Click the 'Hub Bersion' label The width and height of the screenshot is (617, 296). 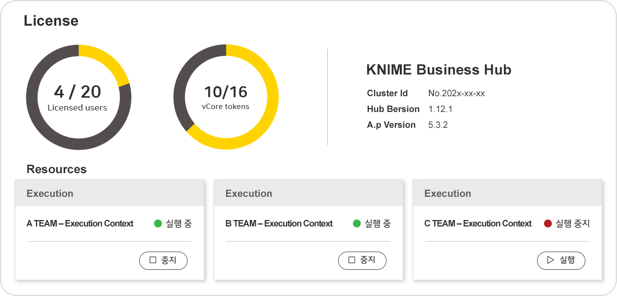[393, 109]
